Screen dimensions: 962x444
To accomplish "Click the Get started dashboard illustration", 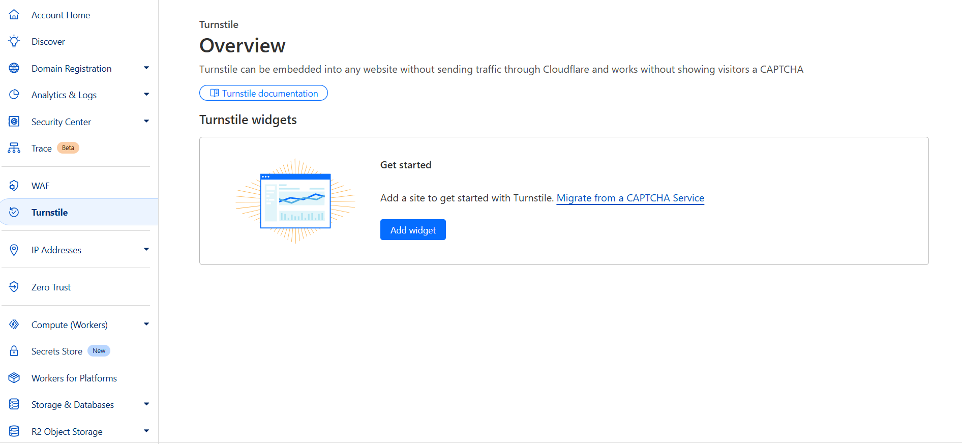I will (x=295, y=201).
